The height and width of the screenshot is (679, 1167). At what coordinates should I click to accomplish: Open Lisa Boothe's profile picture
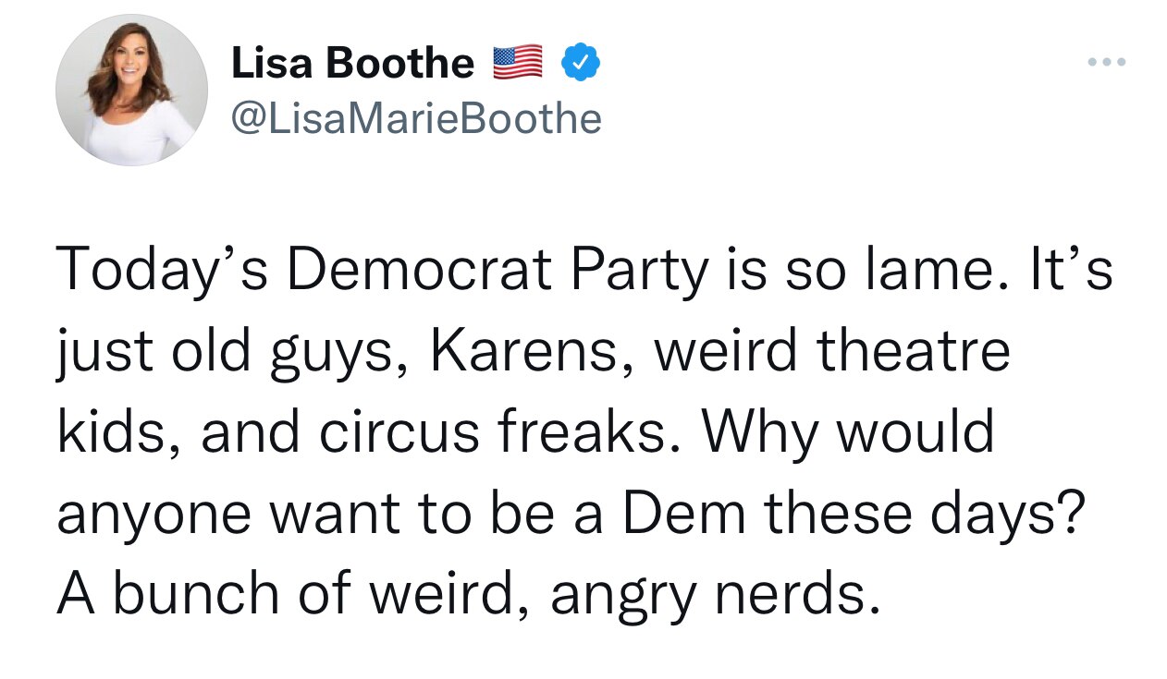point(131,91)
